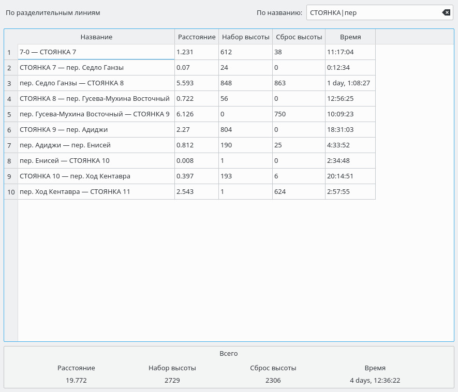Select the elevation gain cell 804
458x392 pixels.
(x=246, y=130)
